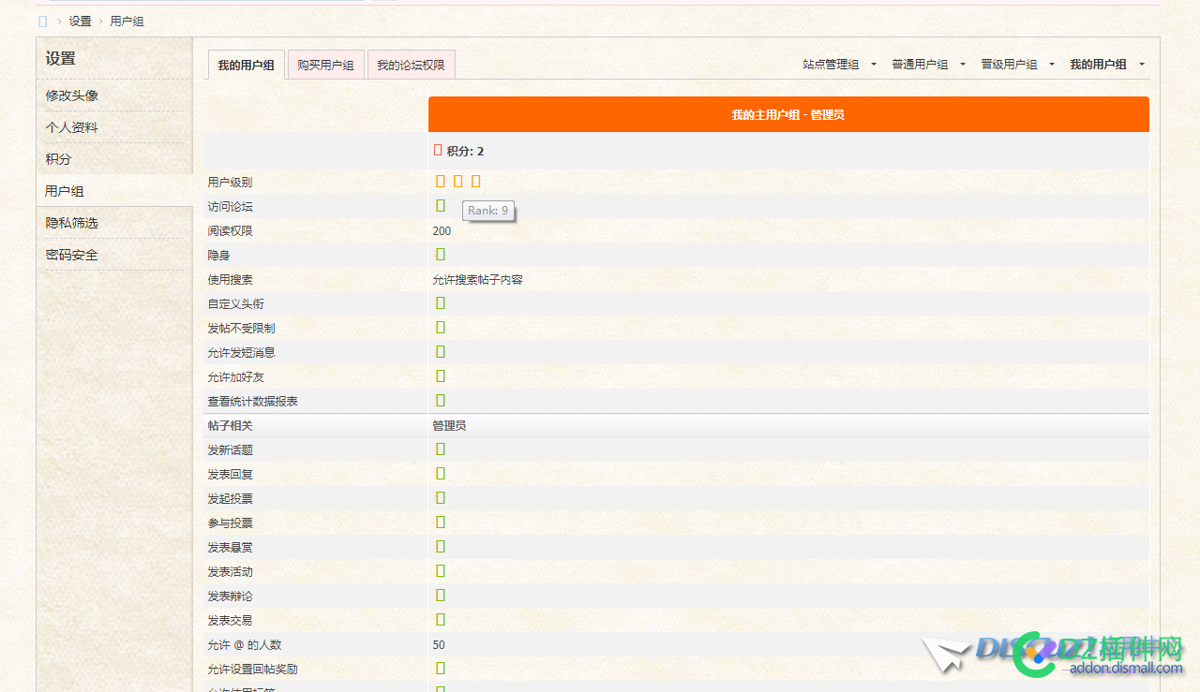Click the check icon in the 发新话题 row
Image resolution: width=1200 pixels, height=692 pixels.
pyautogui.click(x=441, y=449)
